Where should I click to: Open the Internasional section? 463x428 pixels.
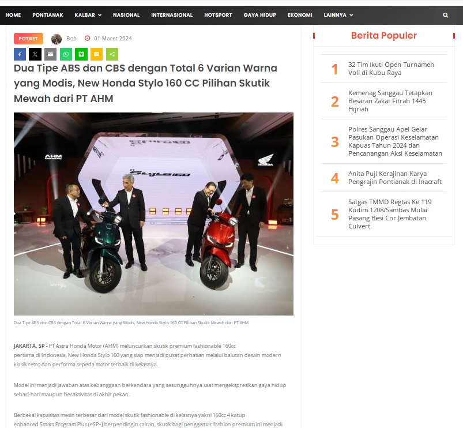172,15
